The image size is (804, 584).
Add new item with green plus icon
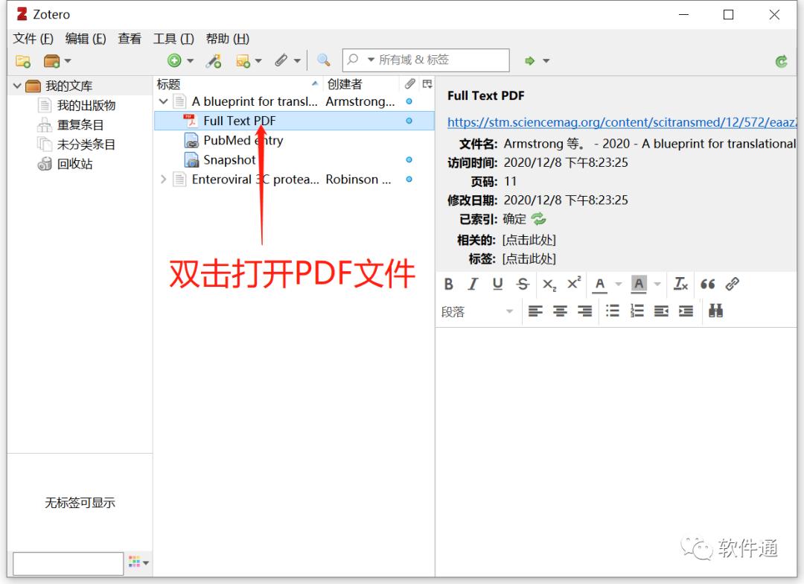pos(174,60)
